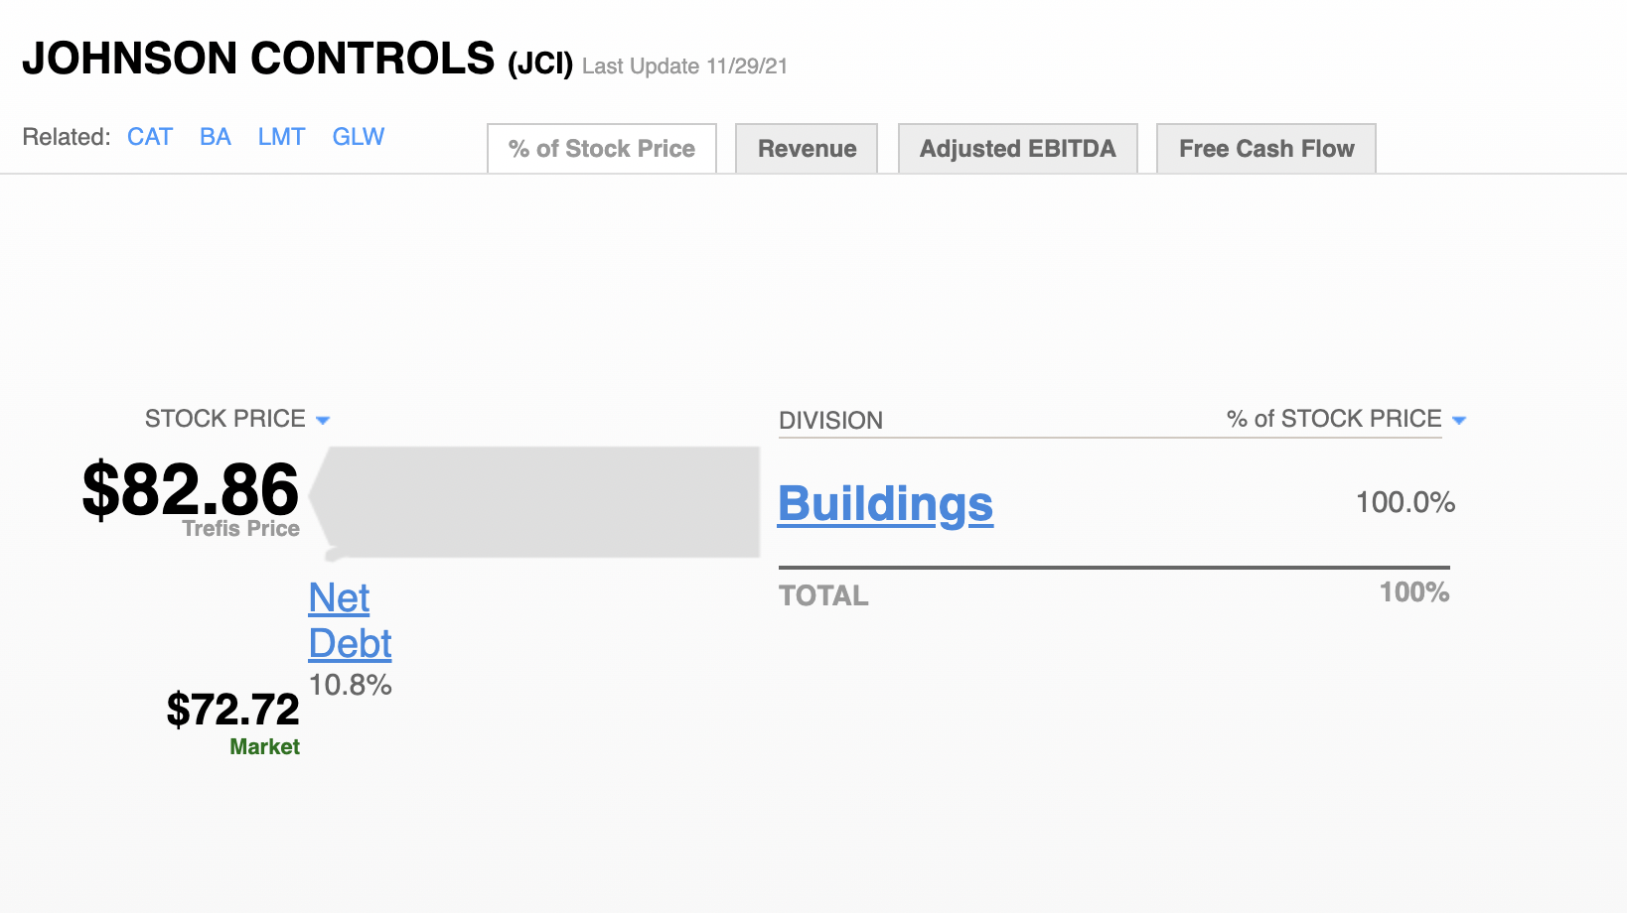Open the % of STOCK PRICE dropdown arrow
This screenshot has height=913, width=1627.
(x=1458, y=420)
